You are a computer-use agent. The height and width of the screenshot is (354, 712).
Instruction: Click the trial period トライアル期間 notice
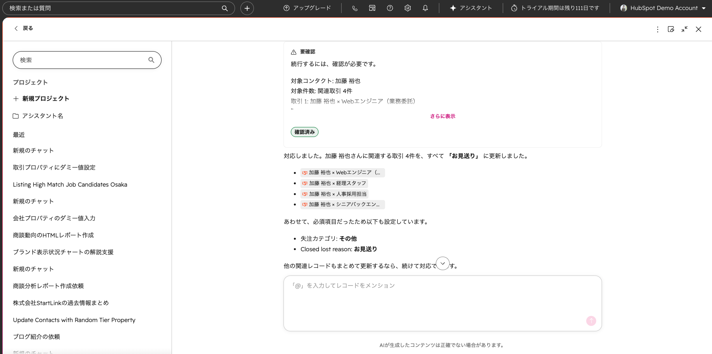click(x=555, y=8)
